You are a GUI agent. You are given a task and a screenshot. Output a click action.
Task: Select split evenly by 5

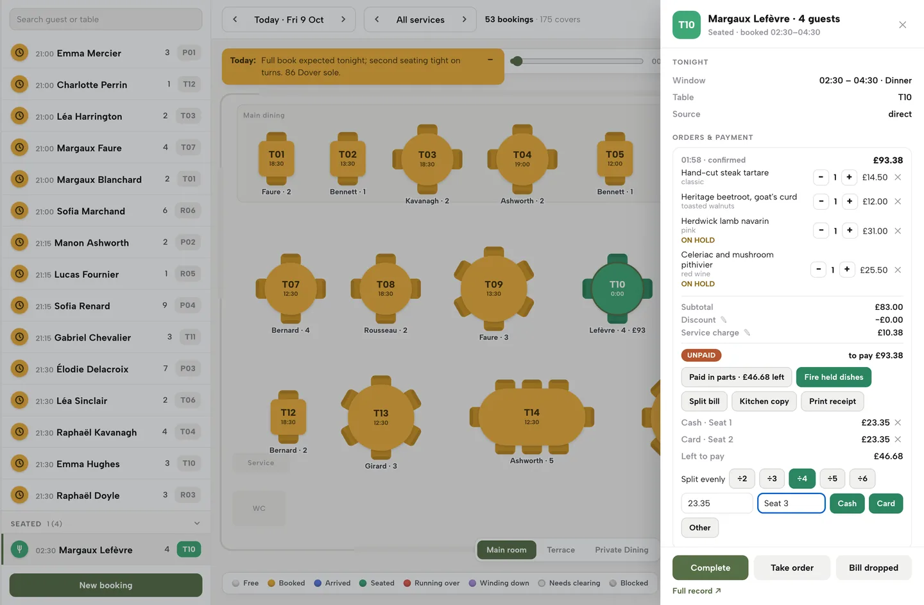click(832, 479)
